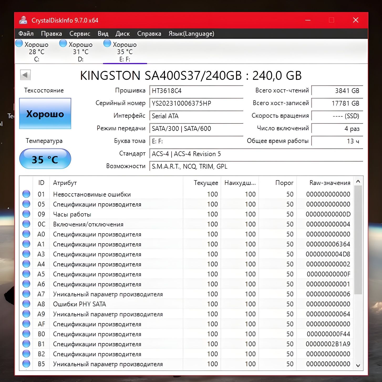The height and width of the screenshot is (382, 382).
Task: Click status circle for attribute B2
Action: tap(26, 354)
